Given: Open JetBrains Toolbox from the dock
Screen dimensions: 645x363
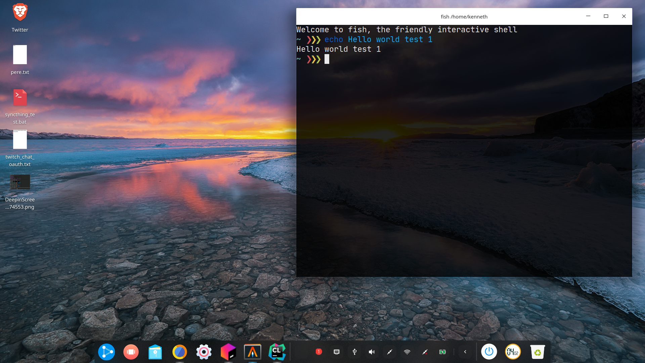Looking at the screenshot, I should coord(228,352).
